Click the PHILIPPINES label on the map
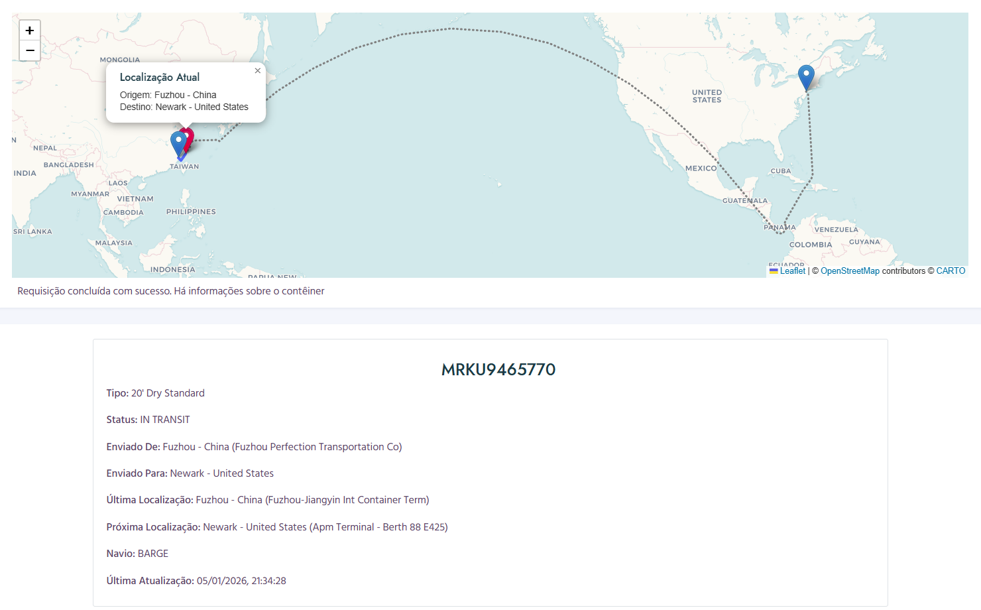The height and width of the screenshot is (610, 981). [191, 212]
